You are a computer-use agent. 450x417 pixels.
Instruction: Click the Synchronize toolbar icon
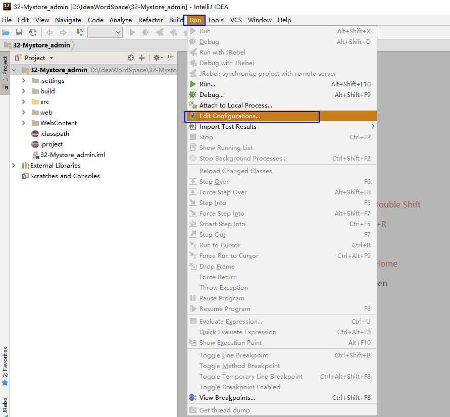[x=33, y=32]
